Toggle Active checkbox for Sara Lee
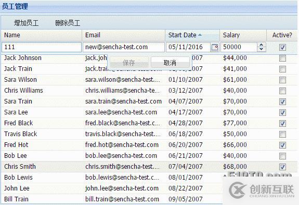The image size is (299, 205). coord(282,112)
